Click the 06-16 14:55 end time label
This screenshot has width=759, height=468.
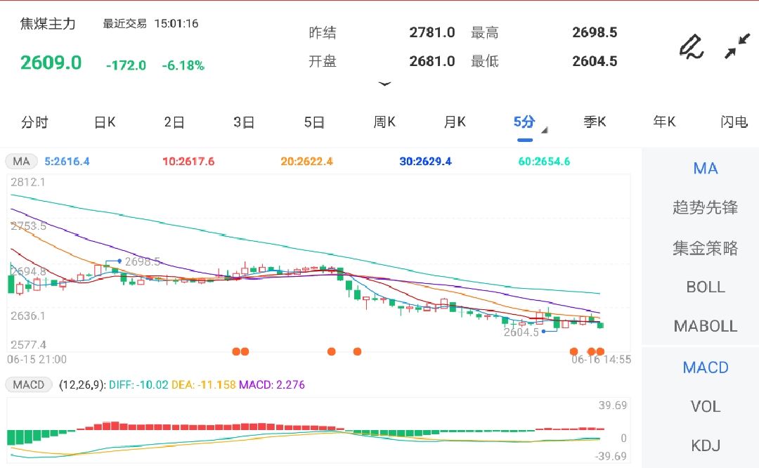[x=601, y=360]
